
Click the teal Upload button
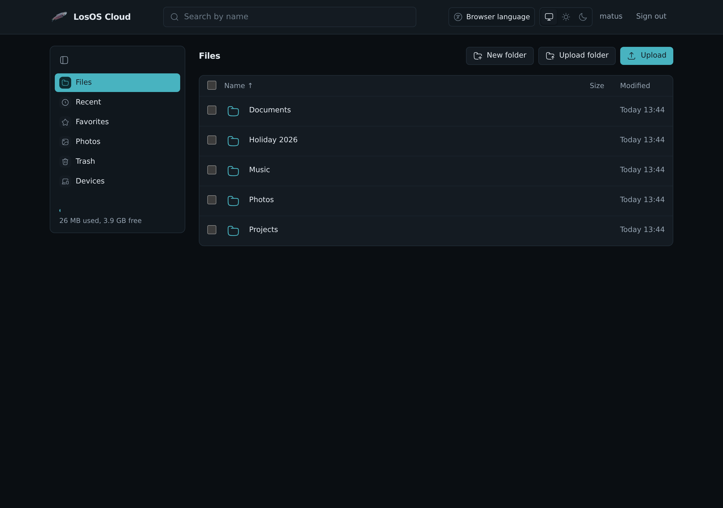click(646, 56)
